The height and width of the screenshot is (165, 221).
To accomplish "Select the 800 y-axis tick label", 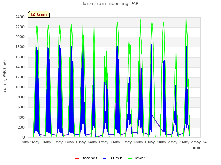I will [x=21, y=97].
